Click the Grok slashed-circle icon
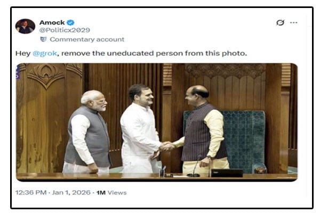The height and width of the screenshot is (213, 320). (280, 22)
